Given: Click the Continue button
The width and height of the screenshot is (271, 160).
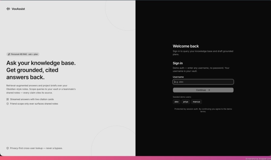Looking at the screenshot, I should tap(203, 90).
